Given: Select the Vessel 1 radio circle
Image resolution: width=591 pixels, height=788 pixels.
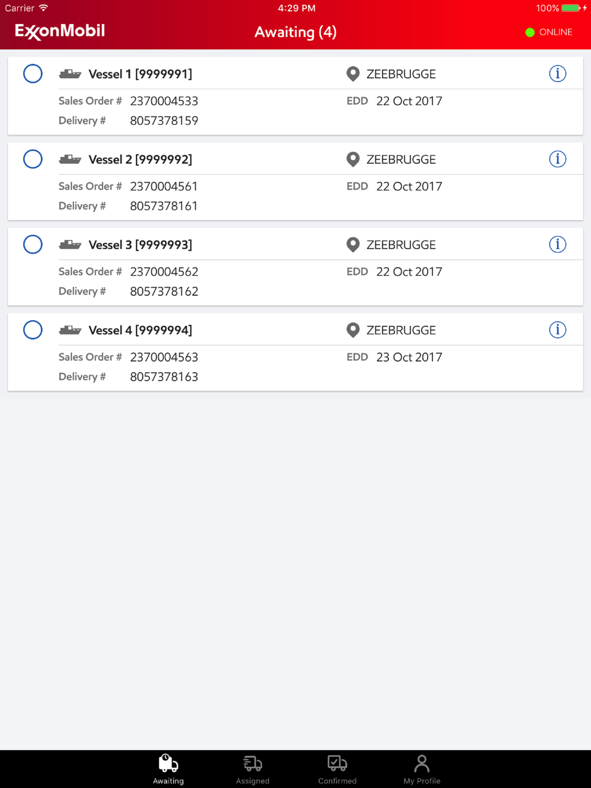Looking at the screenshot, I should tap(33, 74).
